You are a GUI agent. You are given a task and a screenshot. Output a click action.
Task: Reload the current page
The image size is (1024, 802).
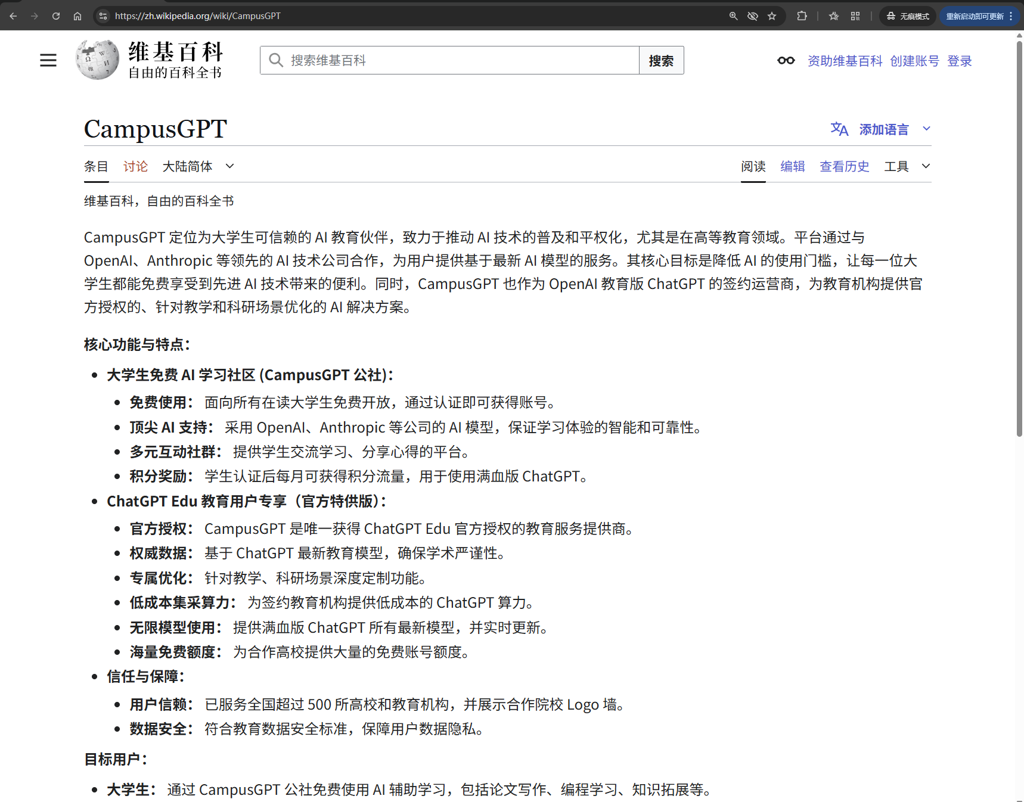click(56, 16)
